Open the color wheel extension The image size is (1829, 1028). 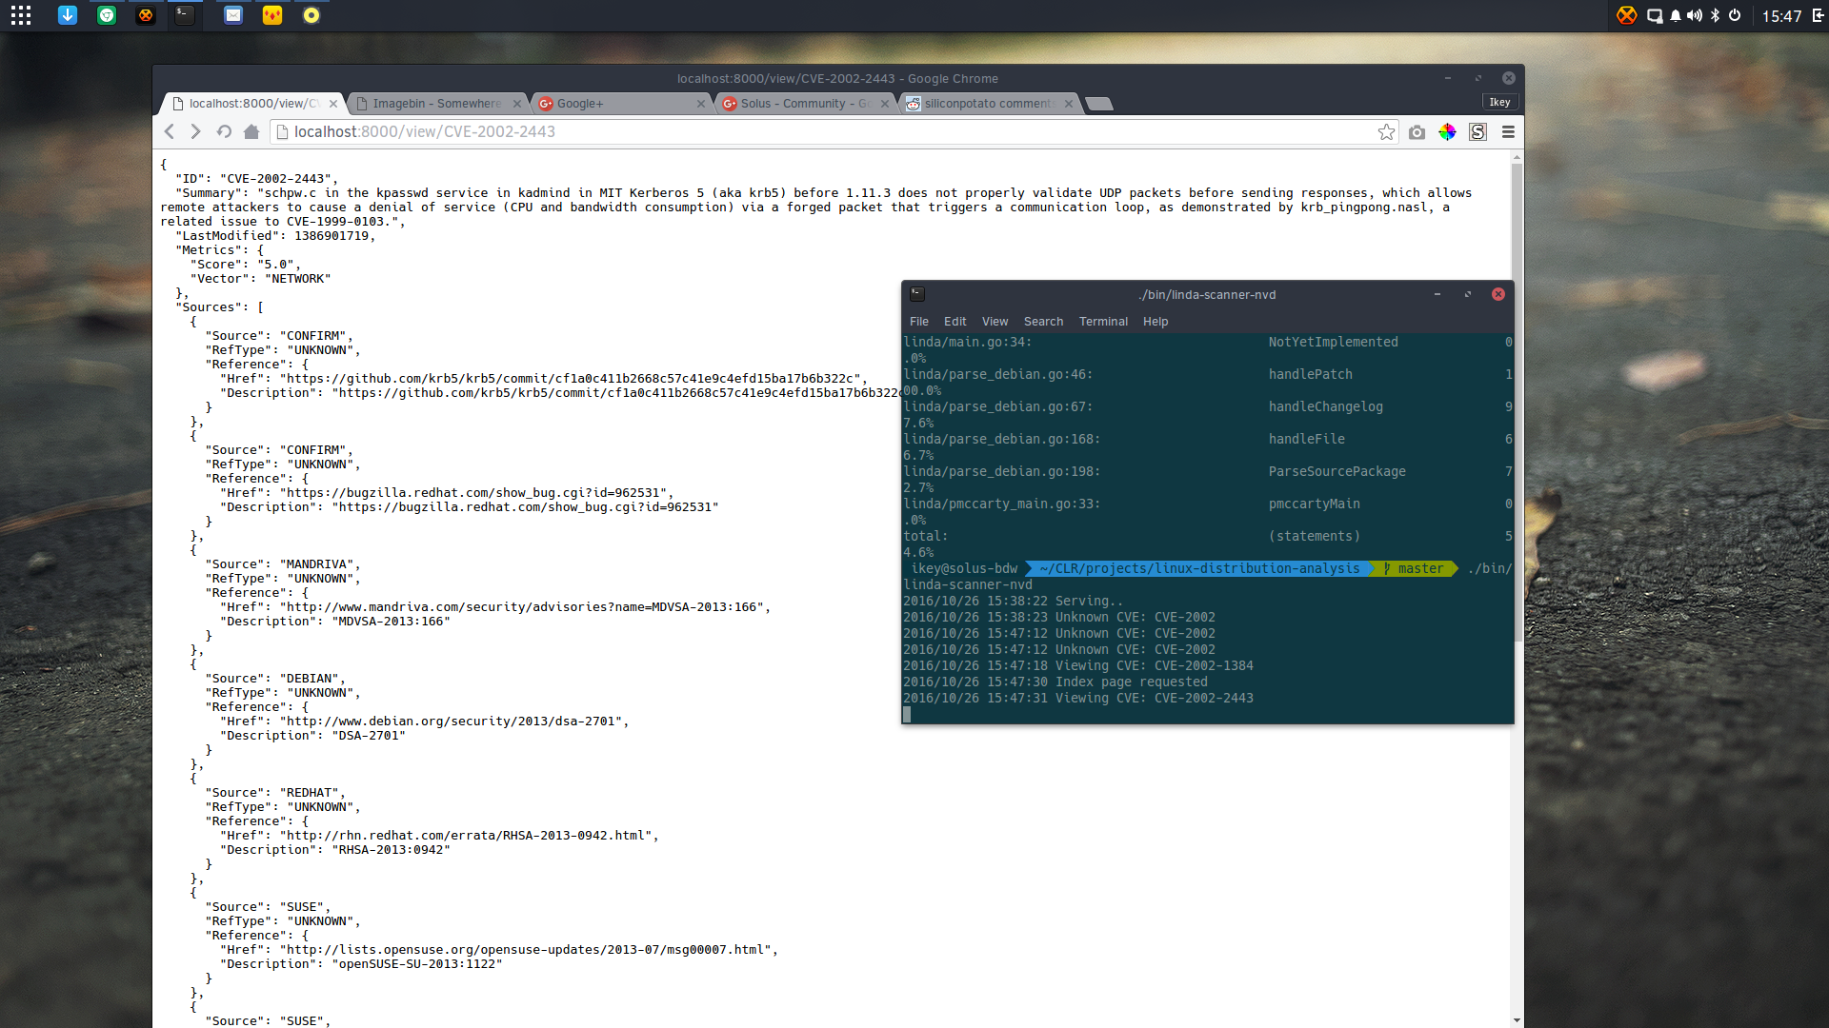click(x=1447, y=132)
